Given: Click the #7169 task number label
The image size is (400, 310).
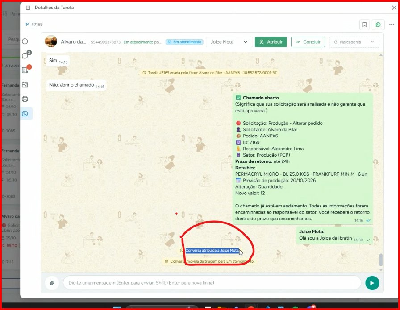Looking at the screenshot, I should [37, 25].
